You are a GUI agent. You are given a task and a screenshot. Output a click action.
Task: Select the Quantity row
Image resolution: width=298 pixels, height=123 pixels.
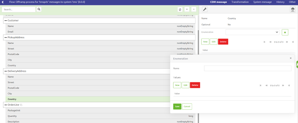coord(100,116)
